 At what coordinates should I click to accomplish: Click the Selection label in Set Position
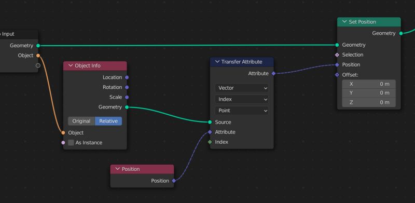[353, 55]
